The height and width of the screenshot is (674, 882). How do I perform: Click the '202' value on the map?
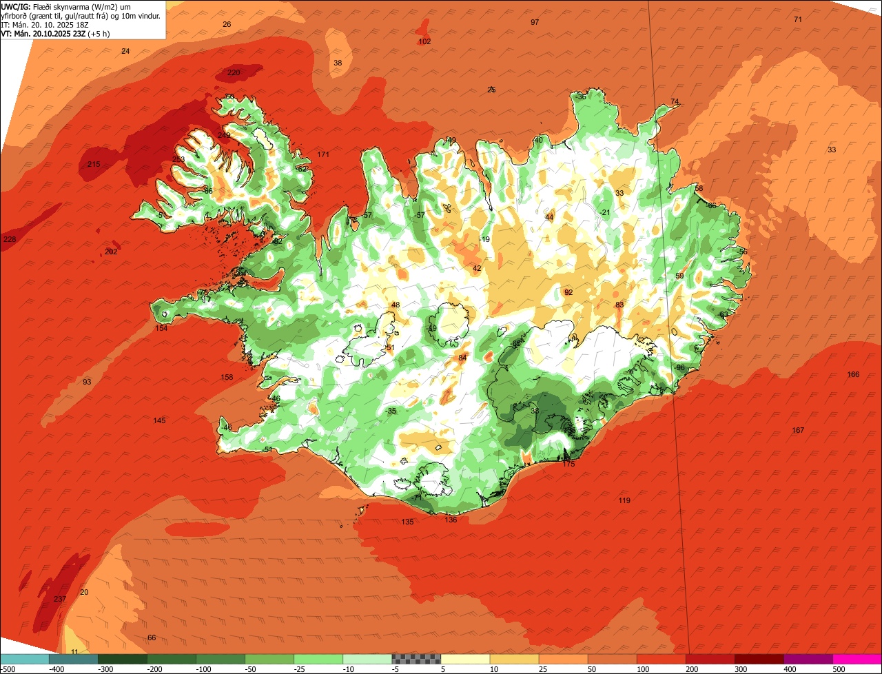[111, 252]
